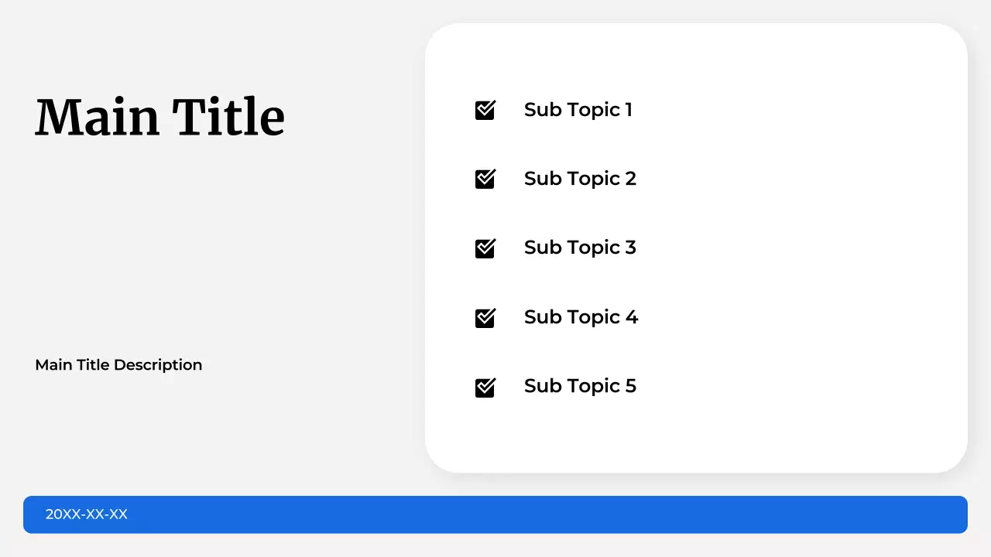Click the word Title in the large heading

[x=228, y=118]
